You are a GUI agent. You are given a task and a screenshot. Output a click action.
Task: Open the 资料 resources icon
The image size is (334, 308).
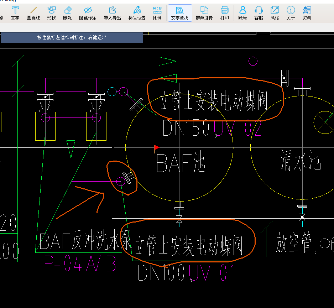[307, 13]
